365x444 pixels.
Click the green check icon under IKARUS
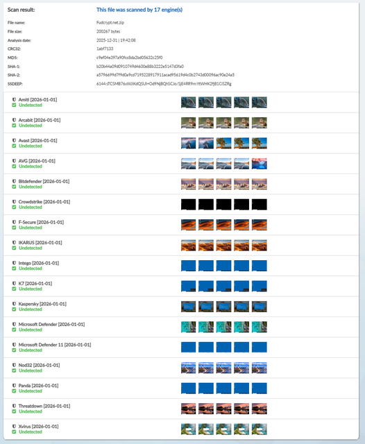coord(14,248)
